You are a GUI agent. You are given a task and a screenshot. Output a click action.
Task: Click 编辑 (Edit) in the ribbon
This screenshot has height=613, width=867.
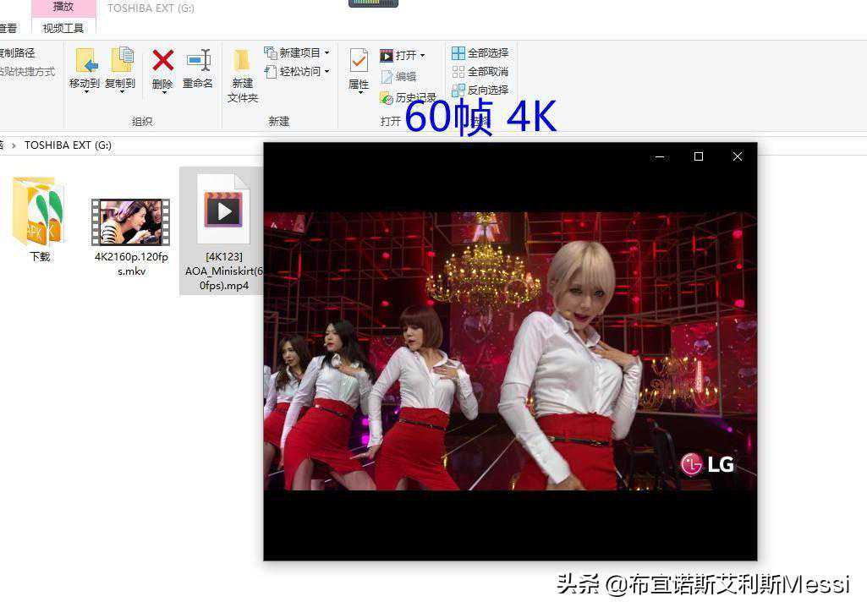click(x=398, y=76)
